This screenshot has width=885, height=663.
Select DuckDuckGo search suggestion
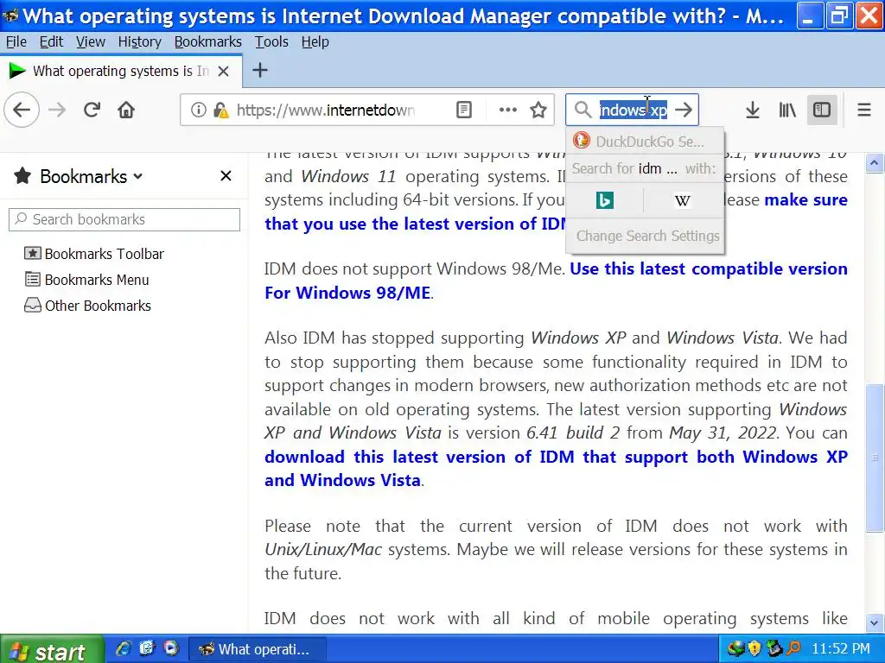tap(645, 141)
